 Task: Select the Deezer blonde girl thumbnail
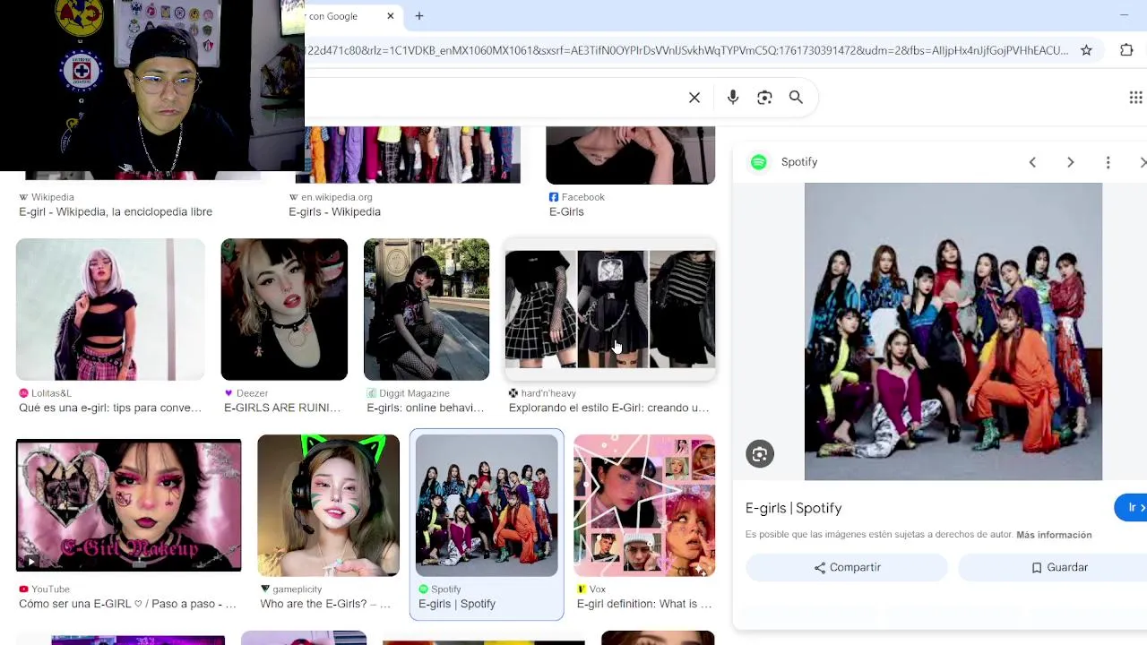[x=284, y=309]
